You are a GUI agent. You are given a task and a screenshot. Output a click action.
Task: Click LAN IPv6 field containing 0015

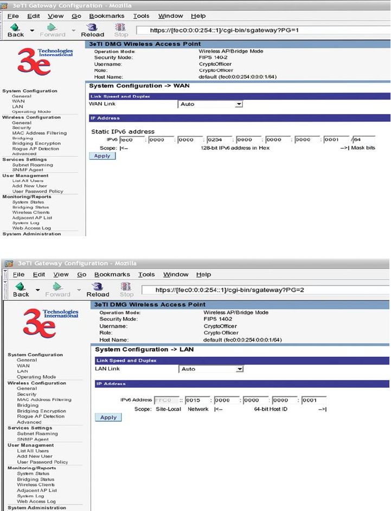tap(197, 400)
